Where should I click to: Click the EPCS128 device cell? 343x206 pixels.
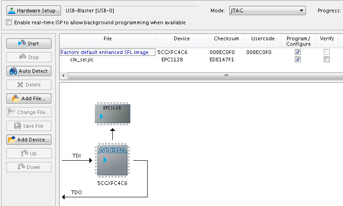[x=172, y=60]
